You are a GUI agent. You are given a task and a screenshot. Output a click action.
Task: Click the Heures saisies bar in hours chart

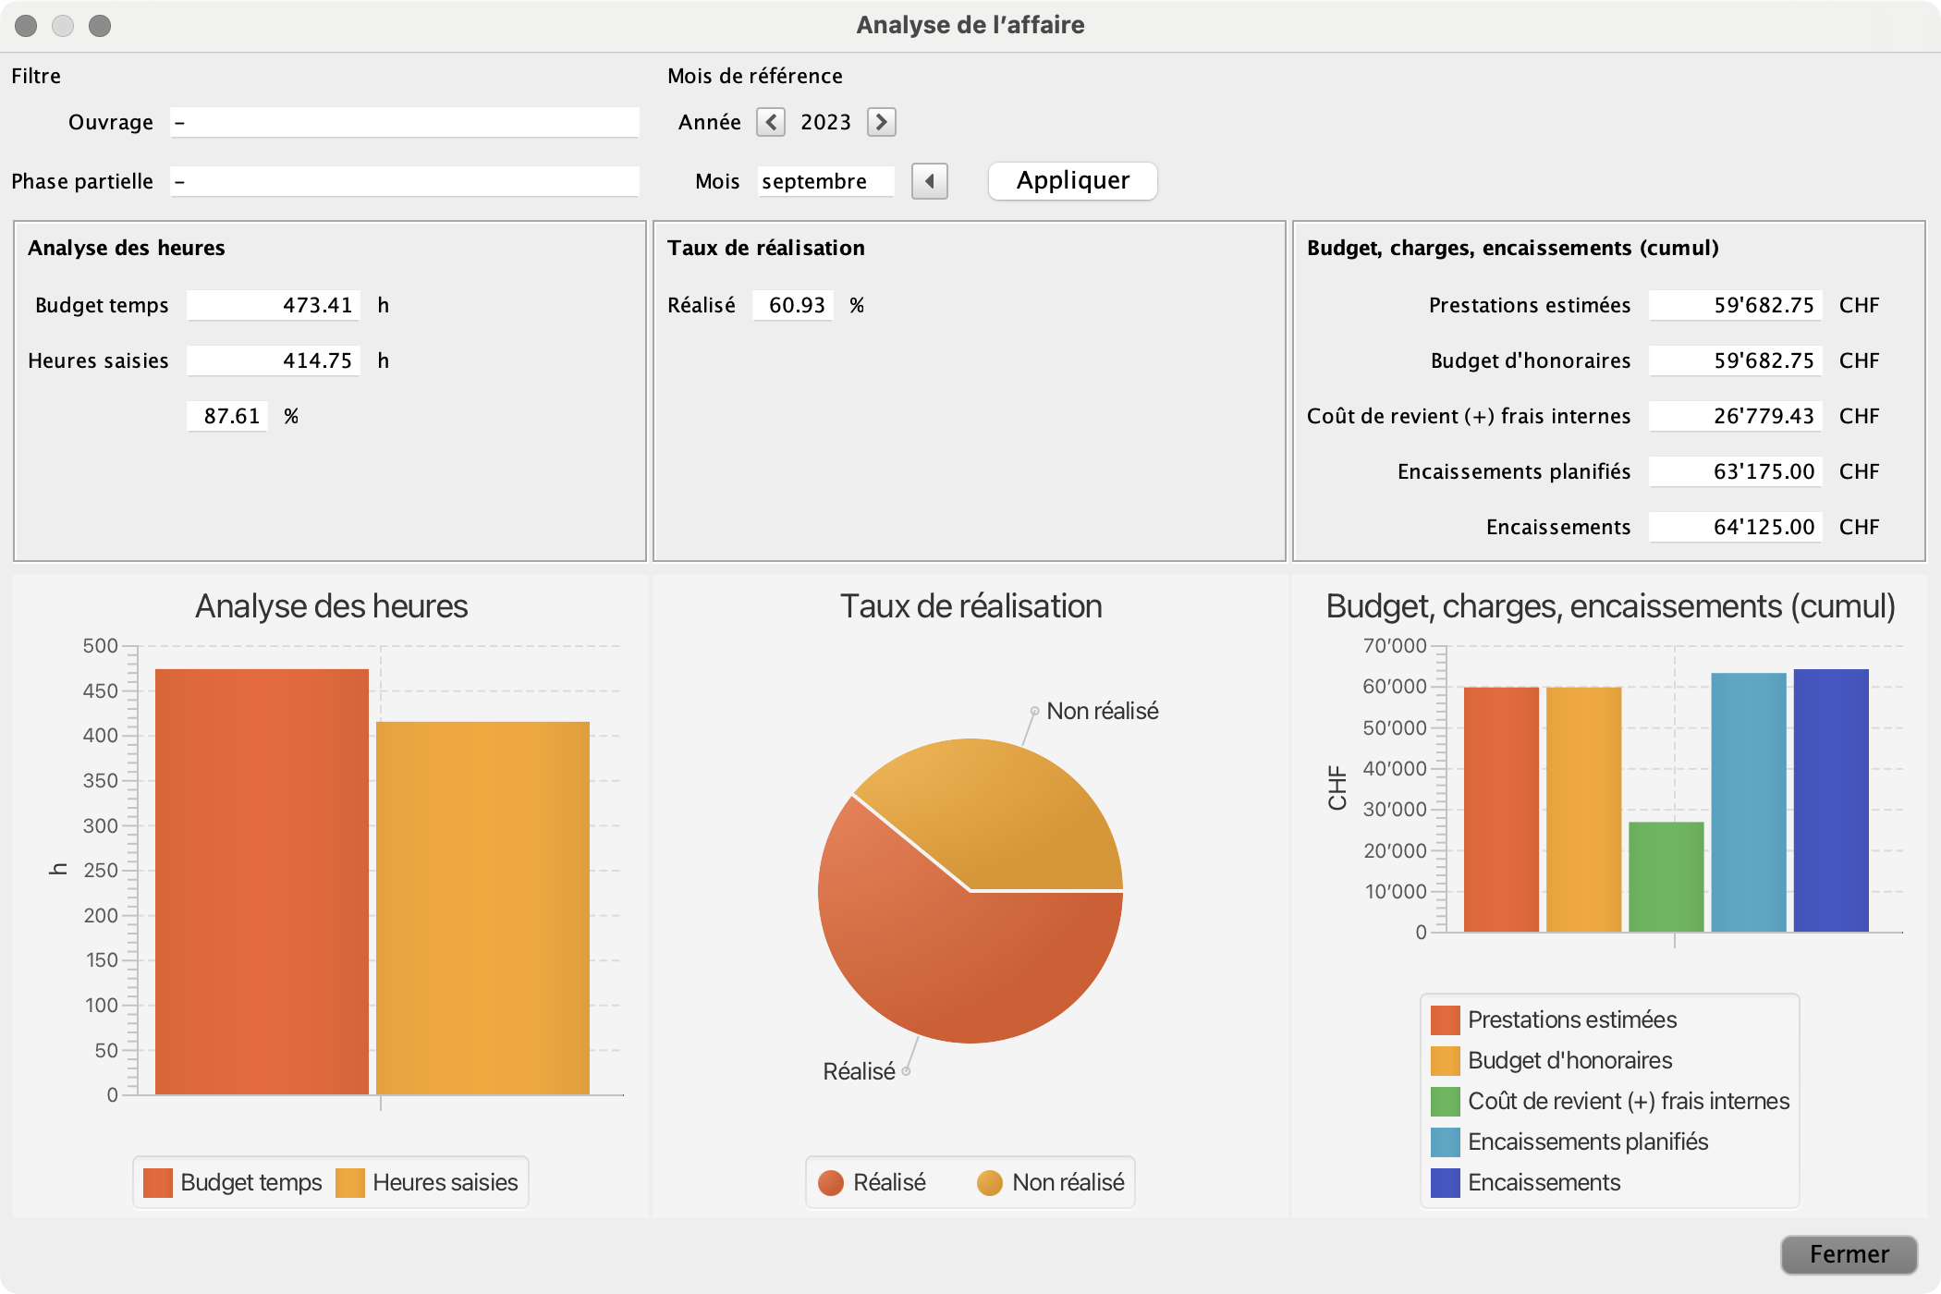pos(482,909)
